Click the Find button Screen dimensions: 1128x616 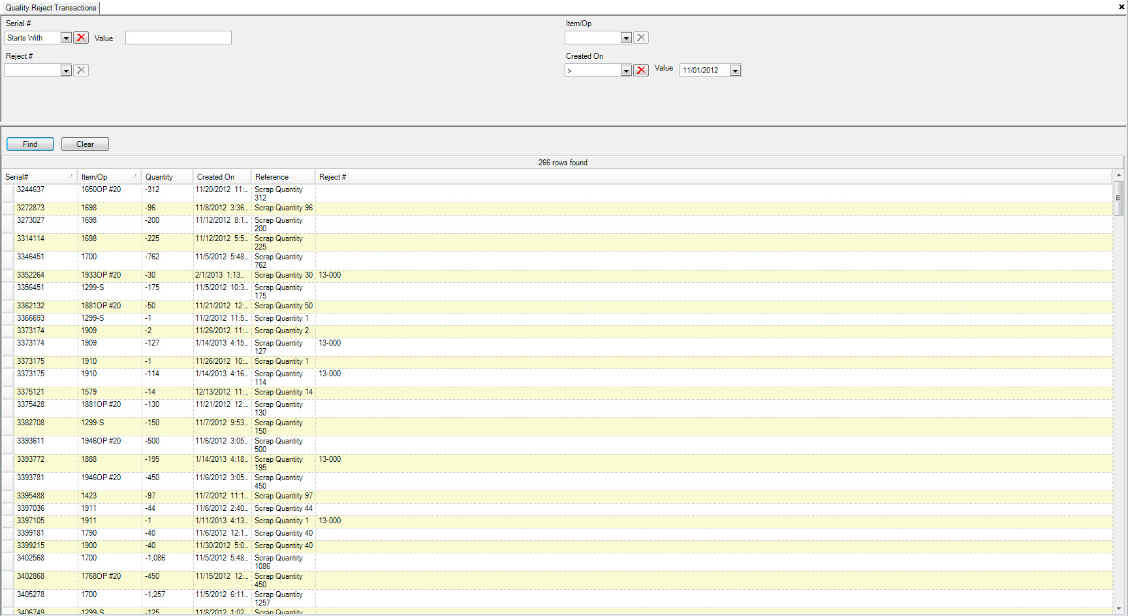pos(30,144)
